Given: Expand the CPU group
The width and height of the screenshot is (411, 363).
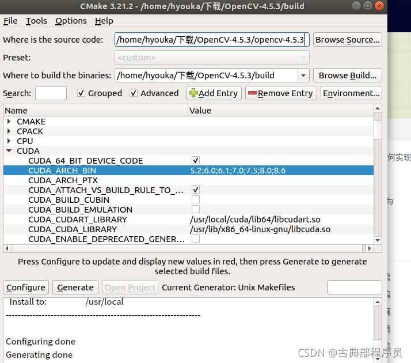Looking at the screenshot, I should click(9, 141).
